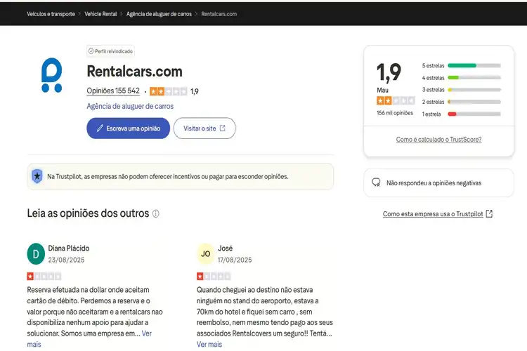The image size is (527, 351).
Task: Click the Perfil reivindicado badge
Action: 110,51
